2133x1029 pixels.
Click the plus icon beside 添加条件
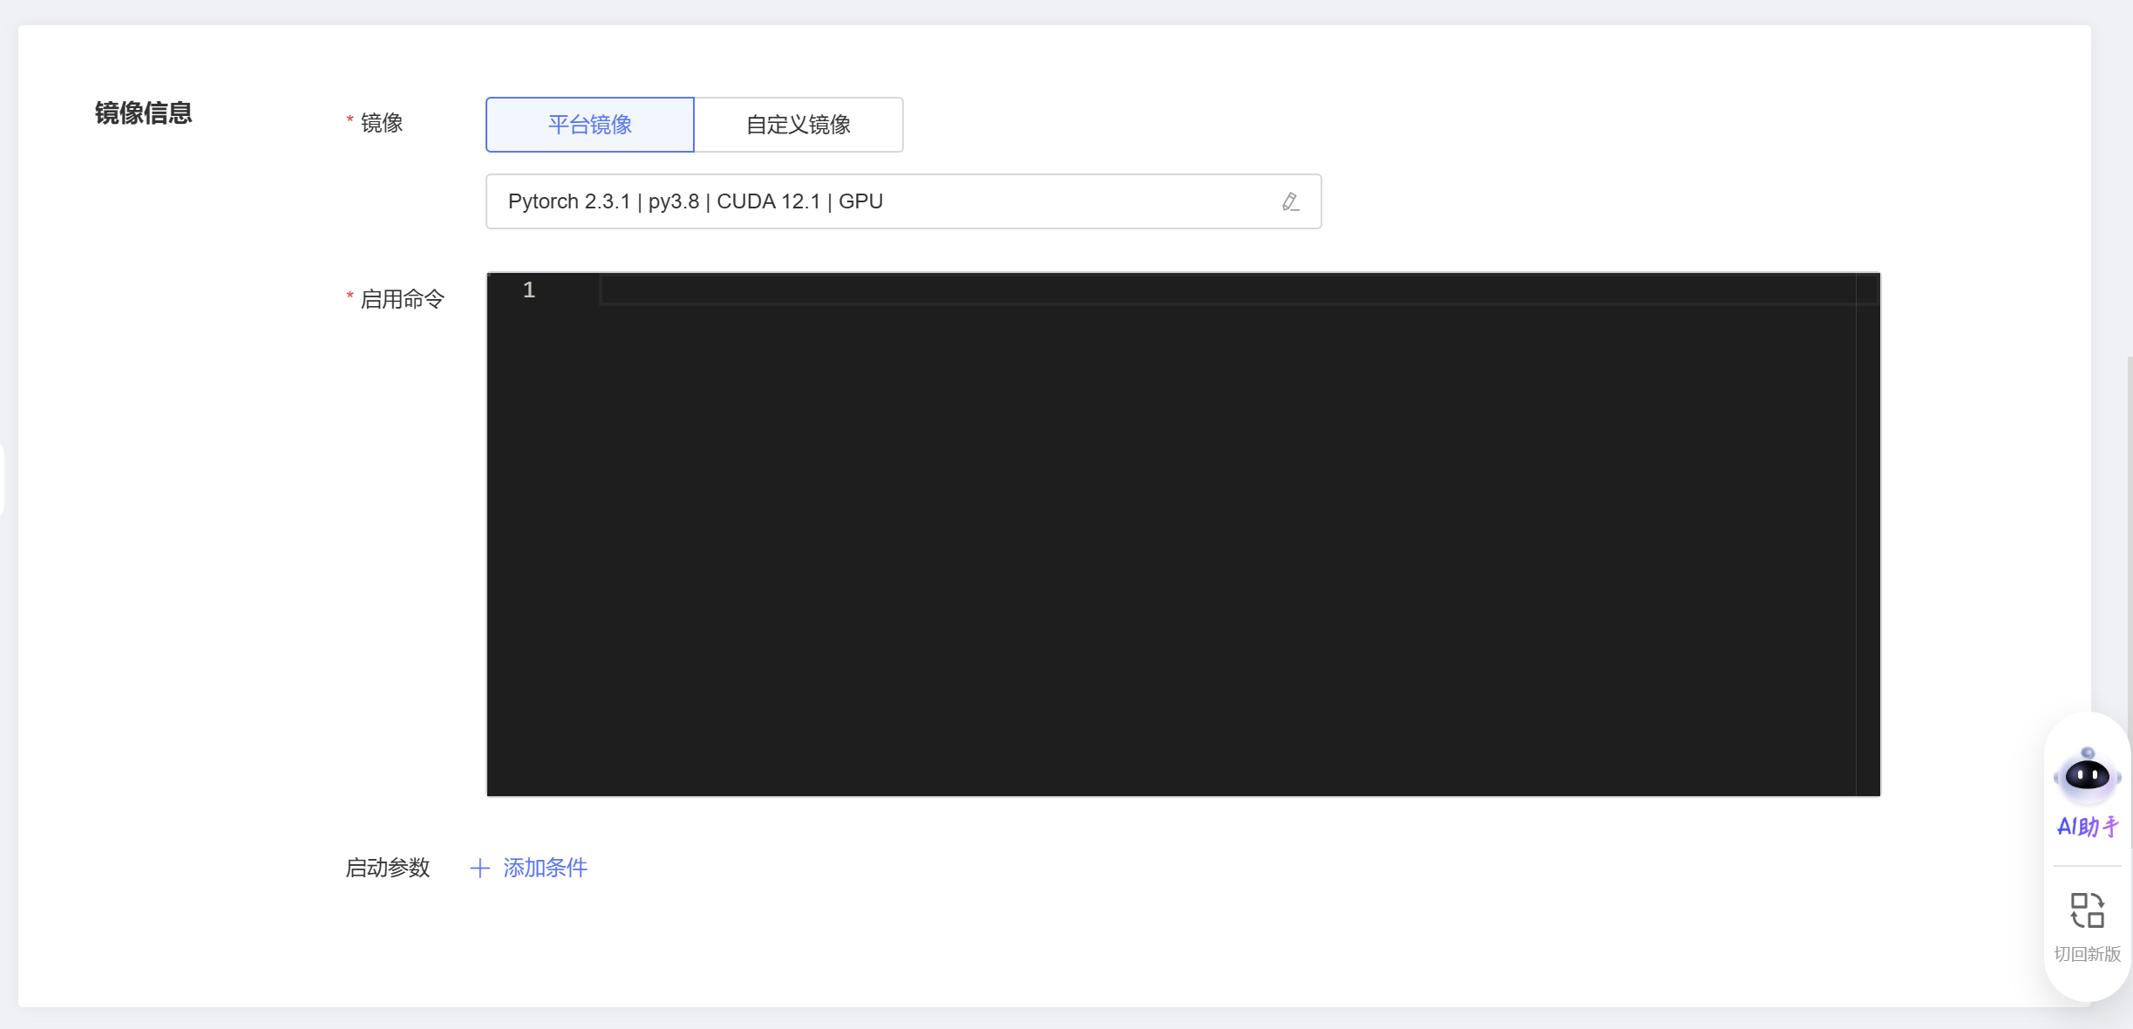(479, 868)
